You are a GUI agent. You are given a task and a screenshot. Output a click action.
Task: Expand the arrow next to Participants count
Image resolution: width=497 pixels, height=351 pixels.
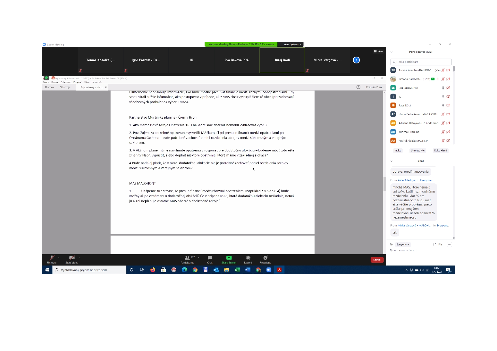[199, 258]
